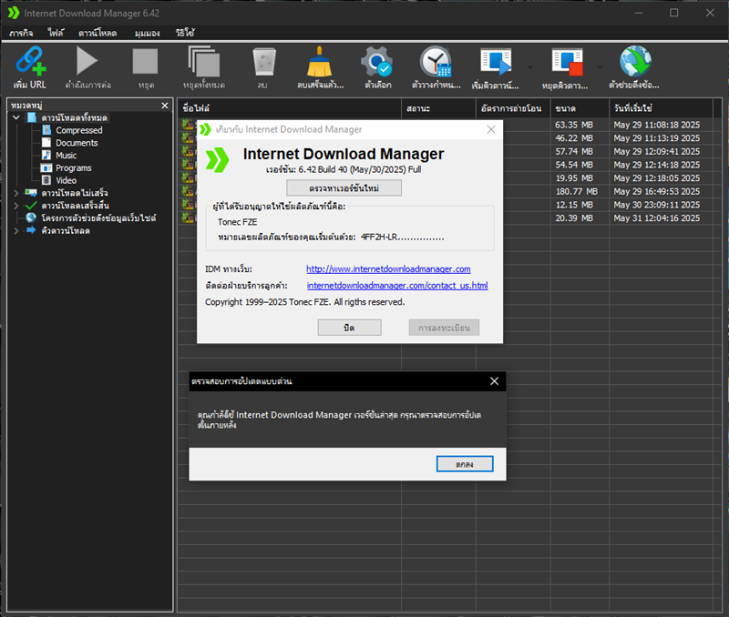Sort by ชื่อไฟล์ column header
The height and width of the screenshot is (617, 729).
coord(289,108)
